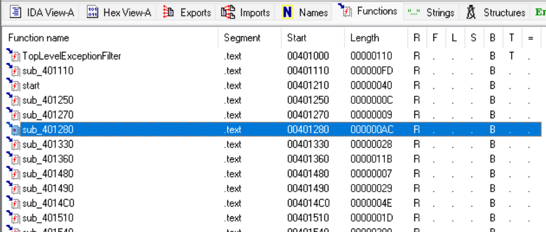
Task: Click function icon beside sub_401270
Action: point(13,114)
